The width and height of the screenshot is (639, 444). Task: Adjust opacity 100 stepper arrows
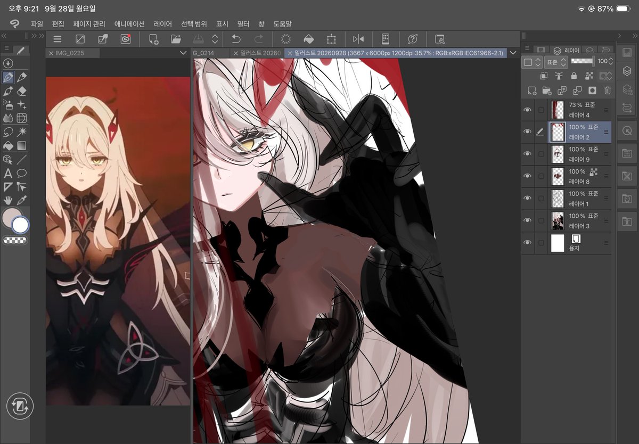[x=611, y=62]
